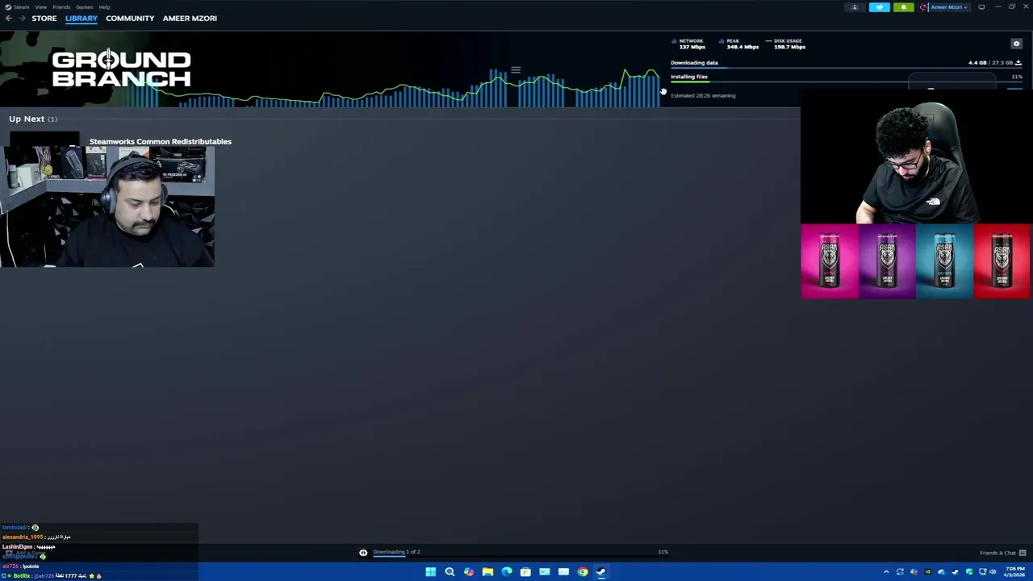Viewport: 1033px width, 581px height.
Task: Open Google Chrome from the taskbar
Action: [583, 572]
